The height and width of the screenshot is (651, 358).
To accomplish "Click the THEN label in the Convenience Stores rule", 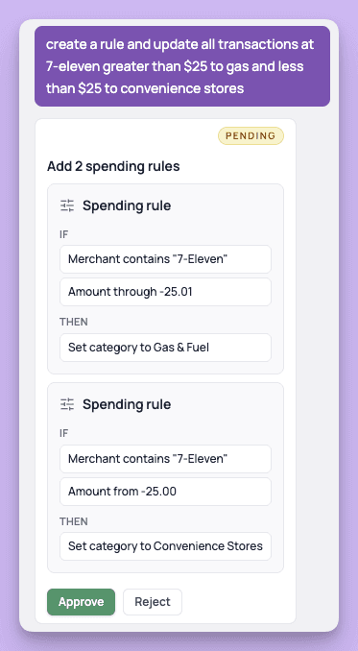I will click(74, 521).
